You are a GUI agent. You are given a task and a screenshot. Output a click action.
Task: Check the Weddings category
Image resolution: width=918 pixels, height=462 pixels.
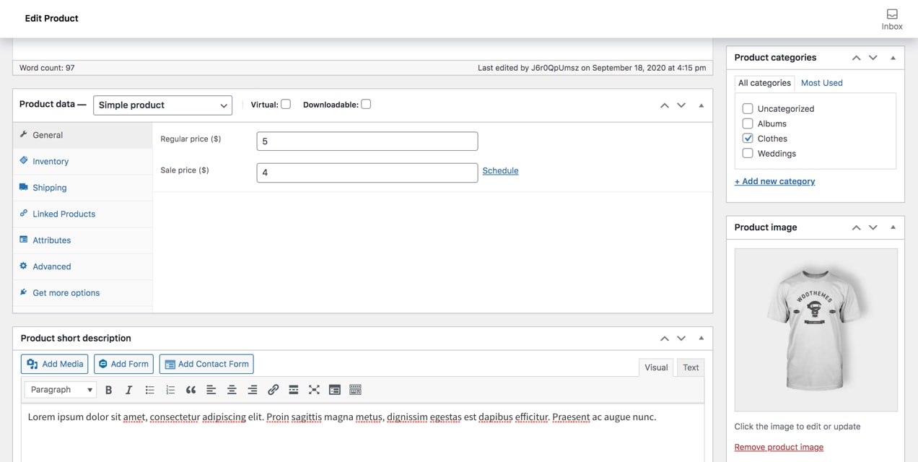coord(748,153)
